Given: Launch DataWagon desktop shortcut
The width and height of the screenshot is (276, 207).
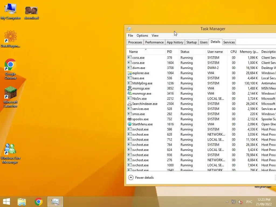Looking at the screenshot, I should (x=11, y=39).
